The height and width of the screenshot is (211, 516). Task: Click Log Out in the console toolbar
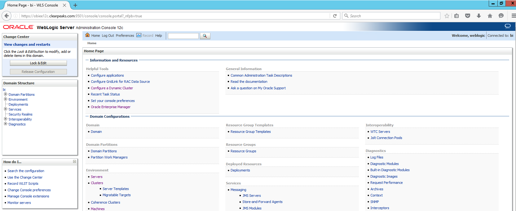[108, 36]
